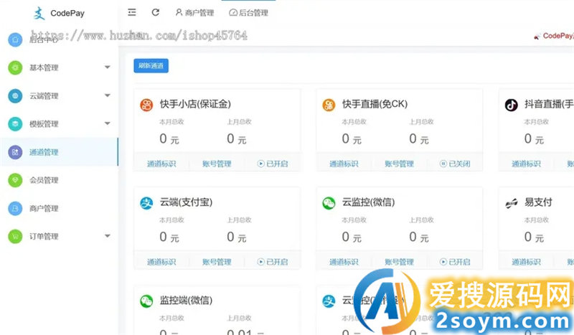Toggle 已开启 status for 快手小店(保证金)

point(273,164)
